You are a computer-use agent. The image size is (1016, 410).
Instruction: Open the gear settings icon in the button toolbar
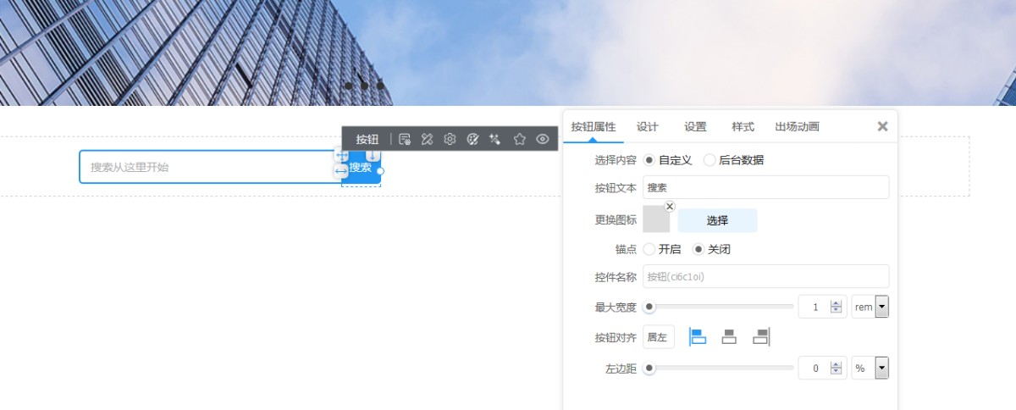[x=450, y=139]
